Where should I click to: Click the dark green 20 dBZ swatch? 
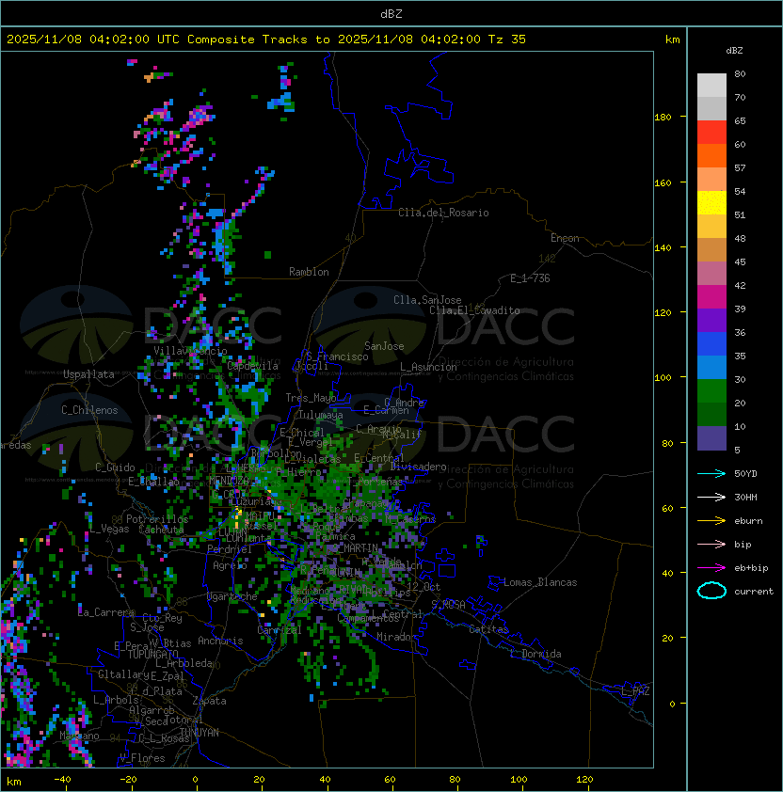(x=711, y=415)
